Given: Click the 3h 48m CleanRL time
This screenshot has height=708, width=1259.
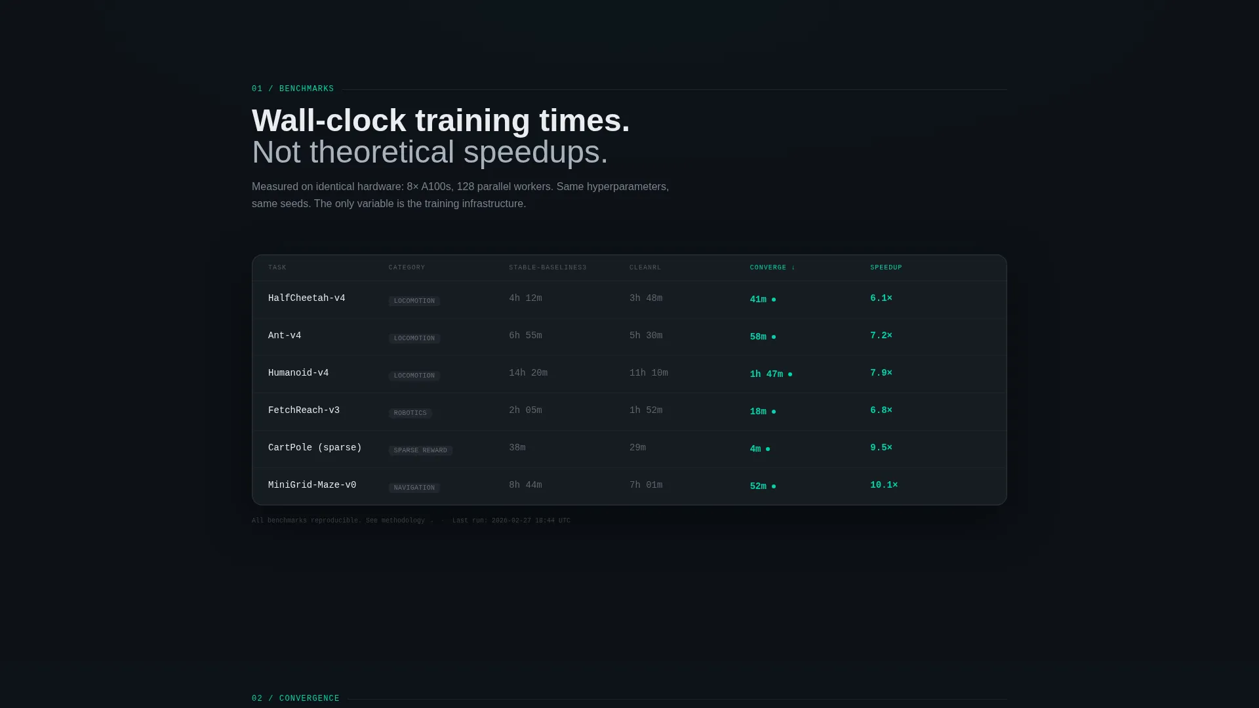Looking at the screenshot, I should point(646,298).
